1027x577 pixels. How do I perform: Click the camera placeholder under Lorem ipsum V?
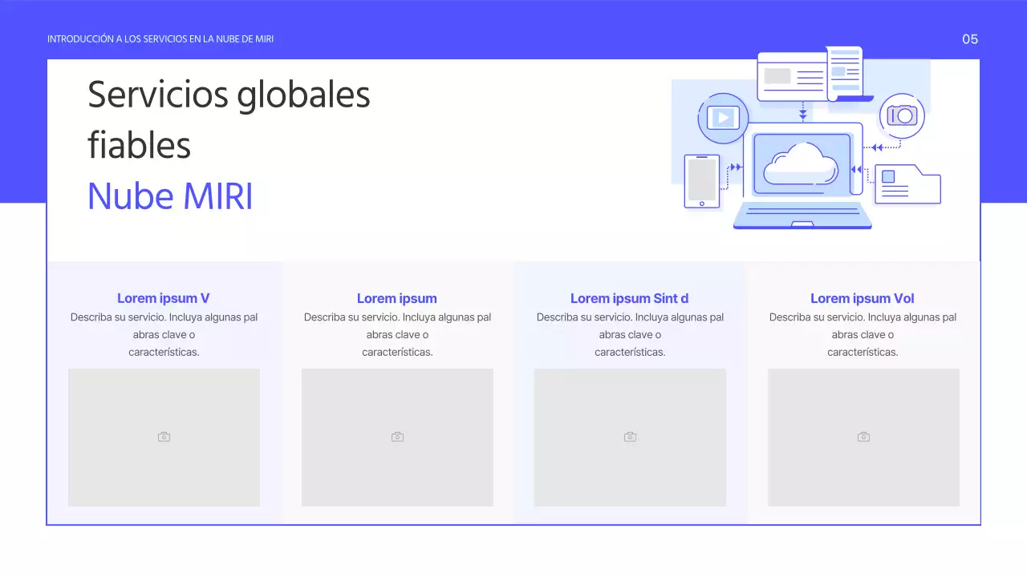point(164,437)
